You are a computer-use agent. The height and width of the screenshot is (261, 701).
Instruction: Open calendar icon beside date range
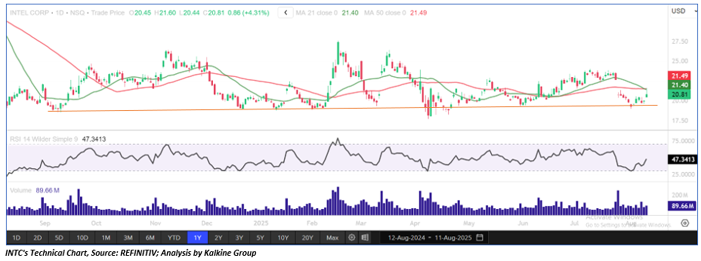coord(480,238)
